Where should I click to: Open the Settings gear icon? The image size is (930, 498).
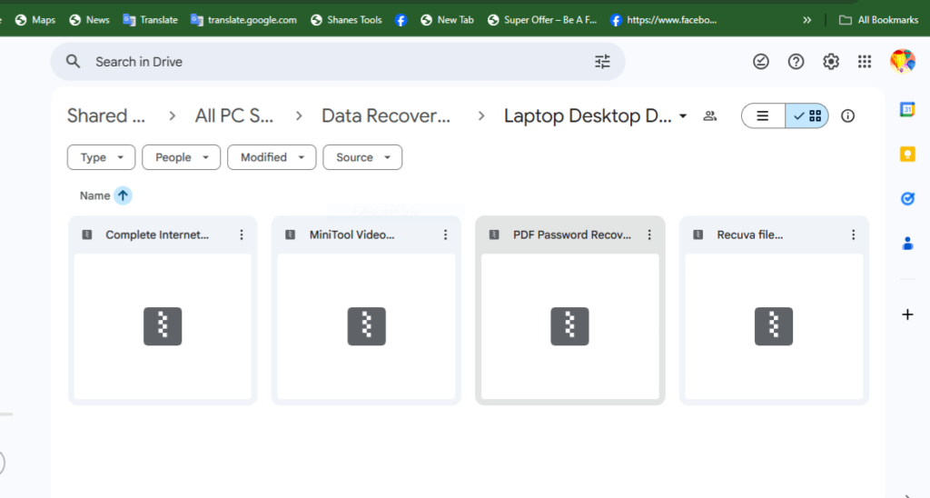point(830,62)
